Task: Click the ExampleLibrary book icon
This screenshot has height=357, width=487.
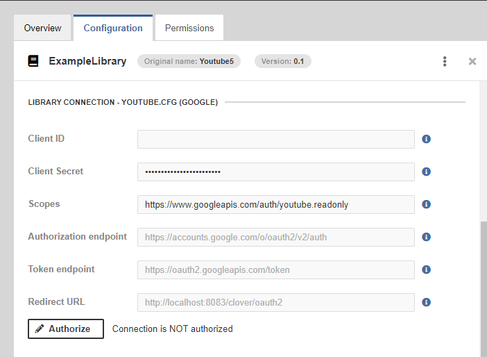Action: [33, 61]
